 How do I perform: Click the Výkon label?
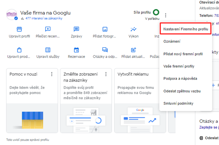(x=134, y=36)
